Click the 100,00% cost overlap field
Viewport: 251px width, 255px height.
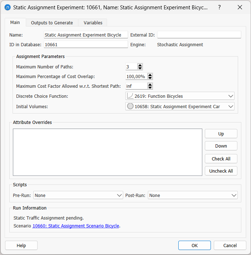(x=136, y=76)
